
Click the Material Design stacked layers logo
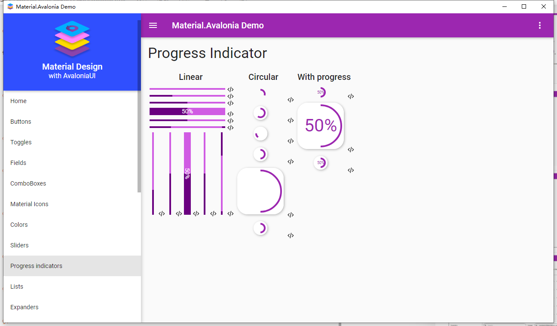72,39
